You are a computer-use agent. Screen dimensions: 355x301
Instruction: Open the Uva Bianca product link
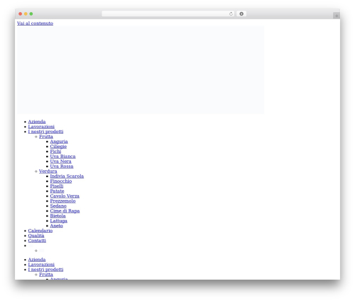click(62, 157)
